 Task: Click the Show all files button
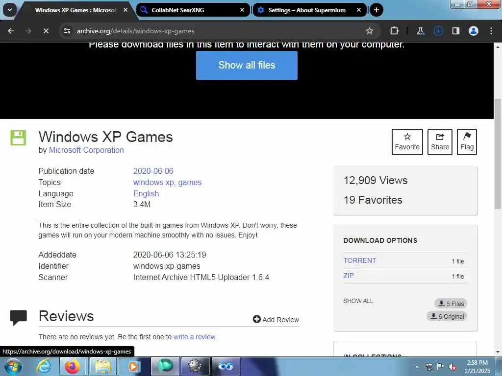point(247,65)
